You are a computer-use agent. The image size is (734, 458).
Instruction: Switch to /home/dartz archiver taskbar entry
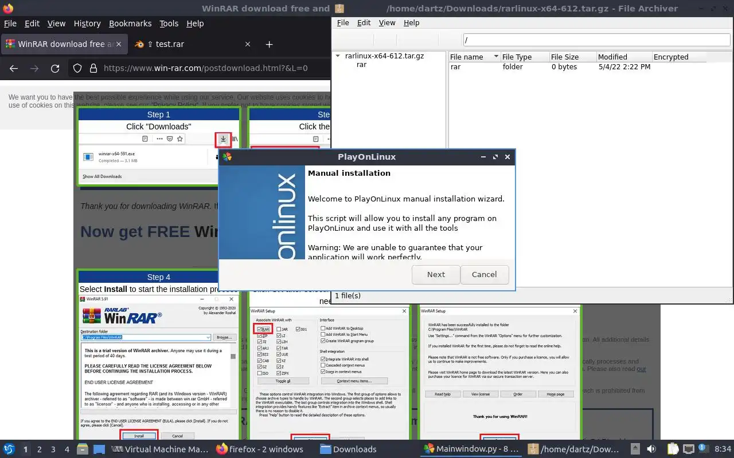pyautogui.click(x=574, y=449)
